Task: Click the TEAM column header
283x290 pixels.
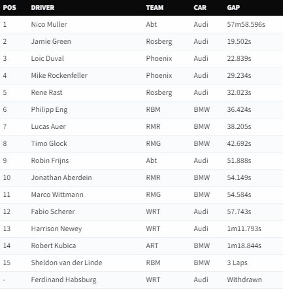Action: pos(155,8)
